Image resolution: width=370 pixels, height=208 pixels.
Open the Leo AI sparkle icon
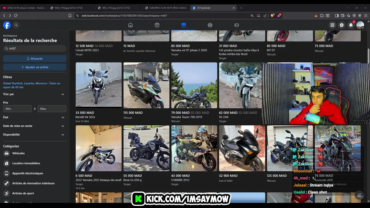[348, 16]
